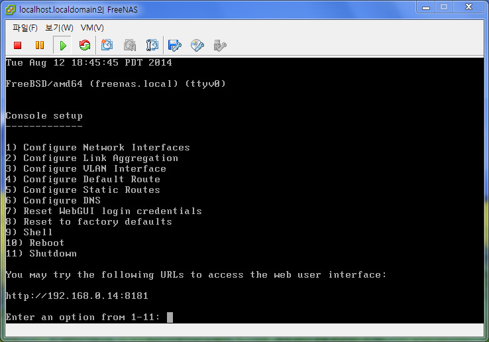Click the '11) Shutdown' line

pos(41,254)
